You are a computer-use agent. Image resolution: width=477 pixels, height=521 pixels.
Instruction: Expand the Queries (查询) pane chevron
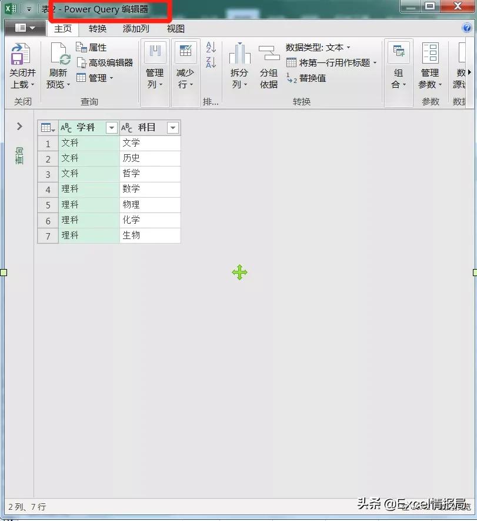pos(19,126)
